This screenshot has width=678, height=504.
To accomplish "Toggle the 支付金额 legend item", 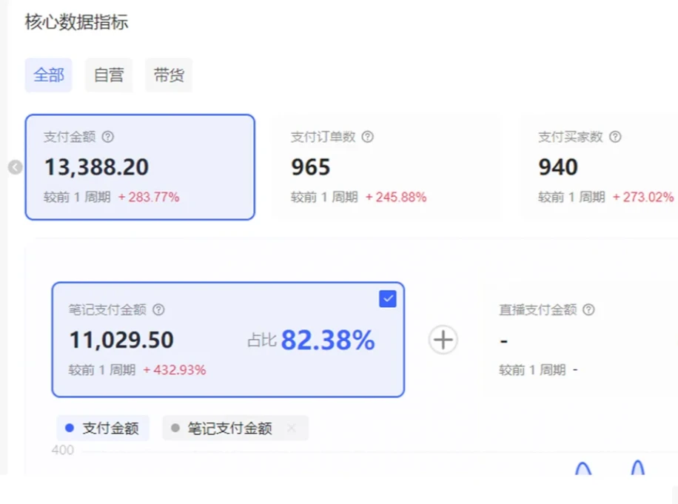I will [x=103, y=428].
